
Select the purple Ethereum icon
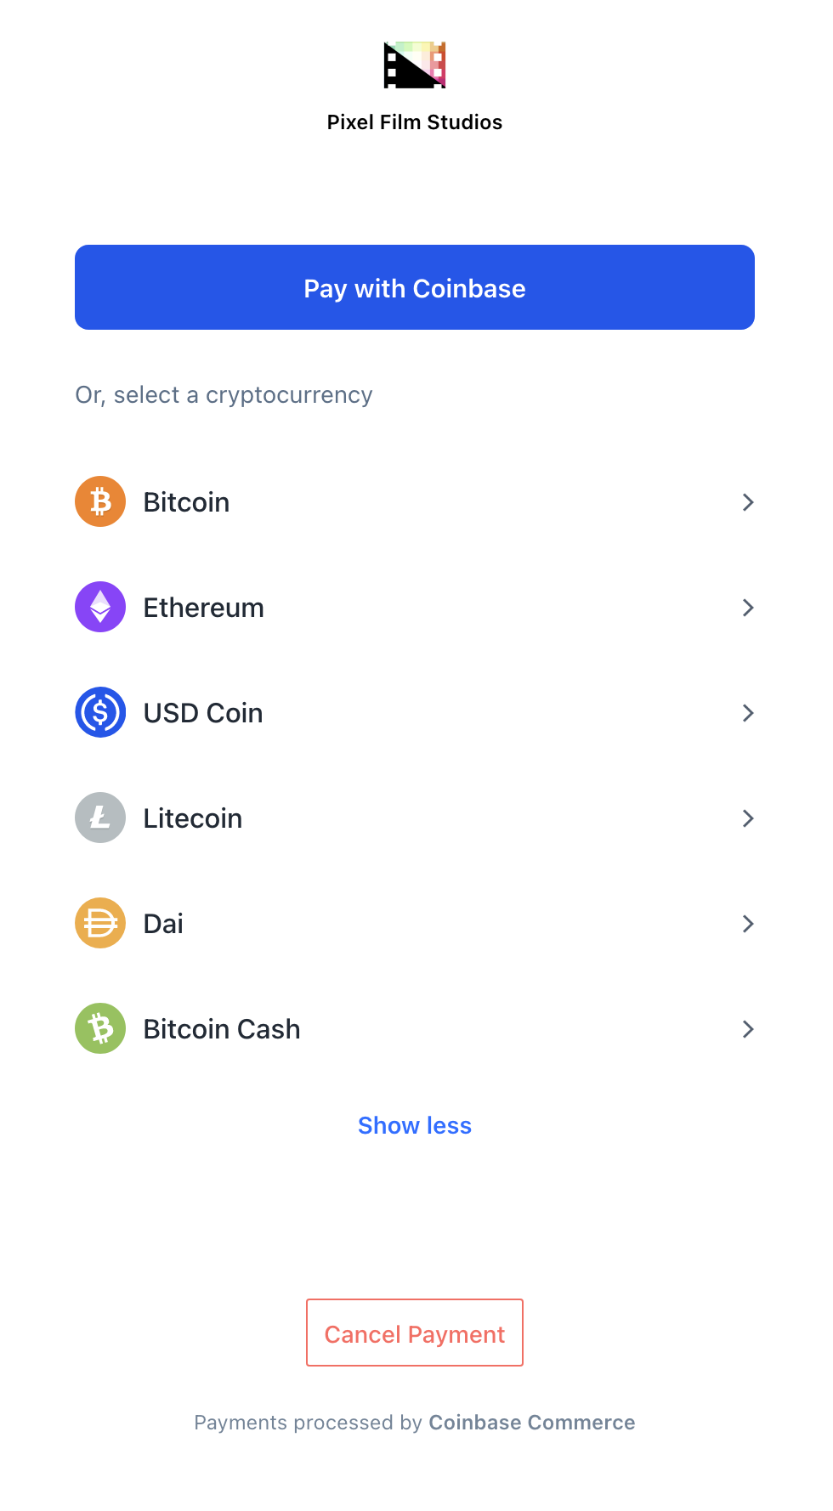(x=100, y=607)
